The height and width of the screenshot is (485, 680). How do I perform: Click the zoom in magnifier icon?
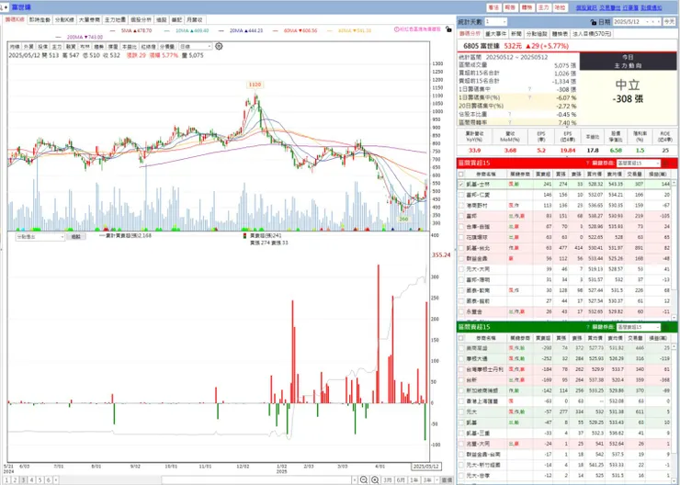pos(375,479)
